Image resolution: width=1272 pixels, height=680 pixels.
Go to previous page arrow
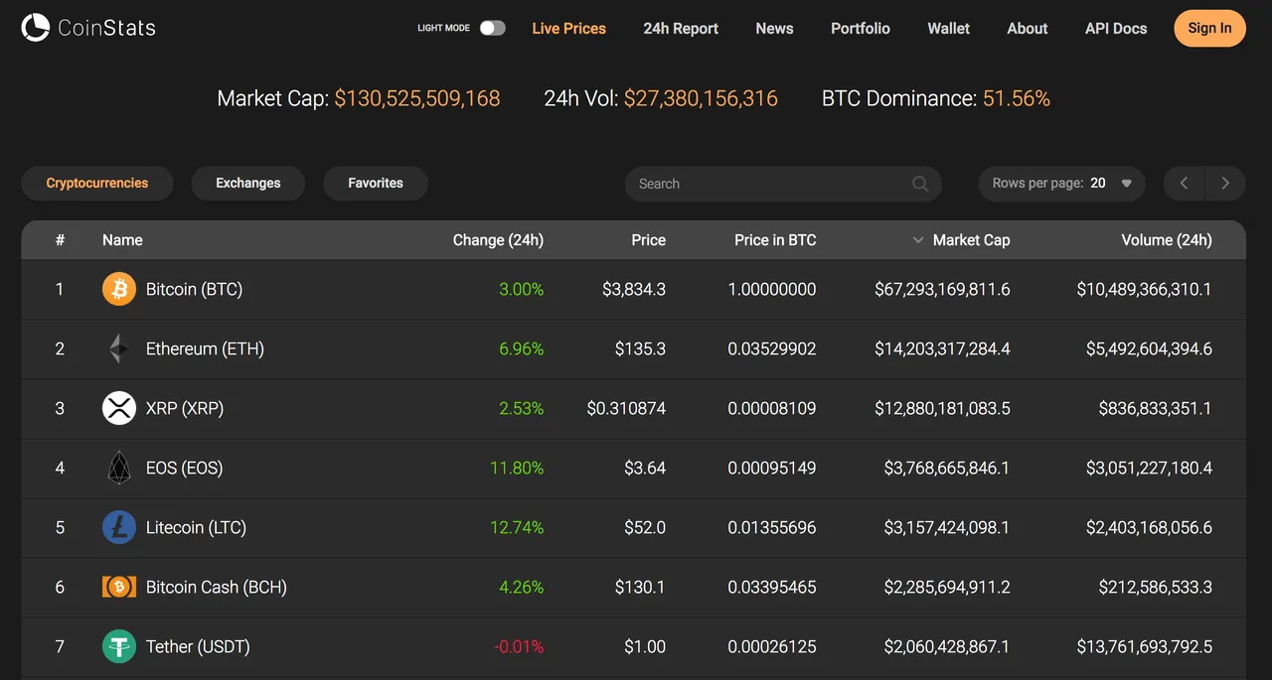click(1184, 184)
